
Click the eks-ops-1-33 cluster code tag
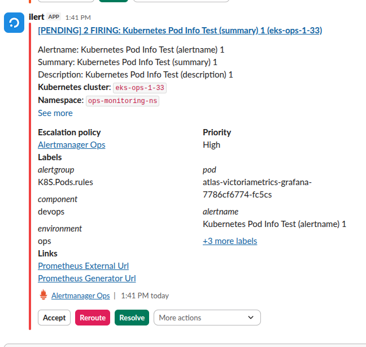coord(140,88)
